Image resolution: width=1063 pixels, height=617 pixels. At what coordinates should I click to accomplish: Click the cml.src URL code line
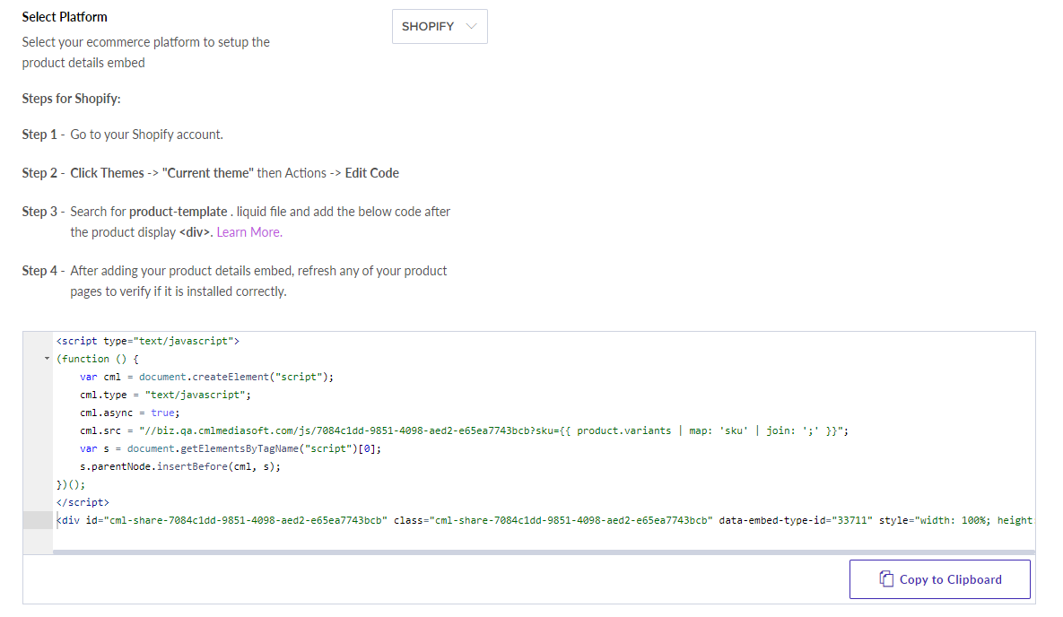pos(464,430)
